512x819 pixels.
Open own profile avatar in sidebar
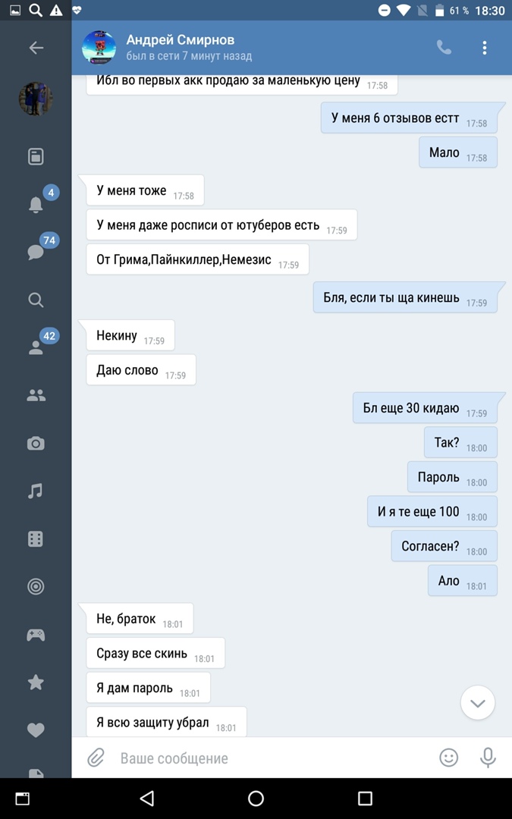(36, 98)
